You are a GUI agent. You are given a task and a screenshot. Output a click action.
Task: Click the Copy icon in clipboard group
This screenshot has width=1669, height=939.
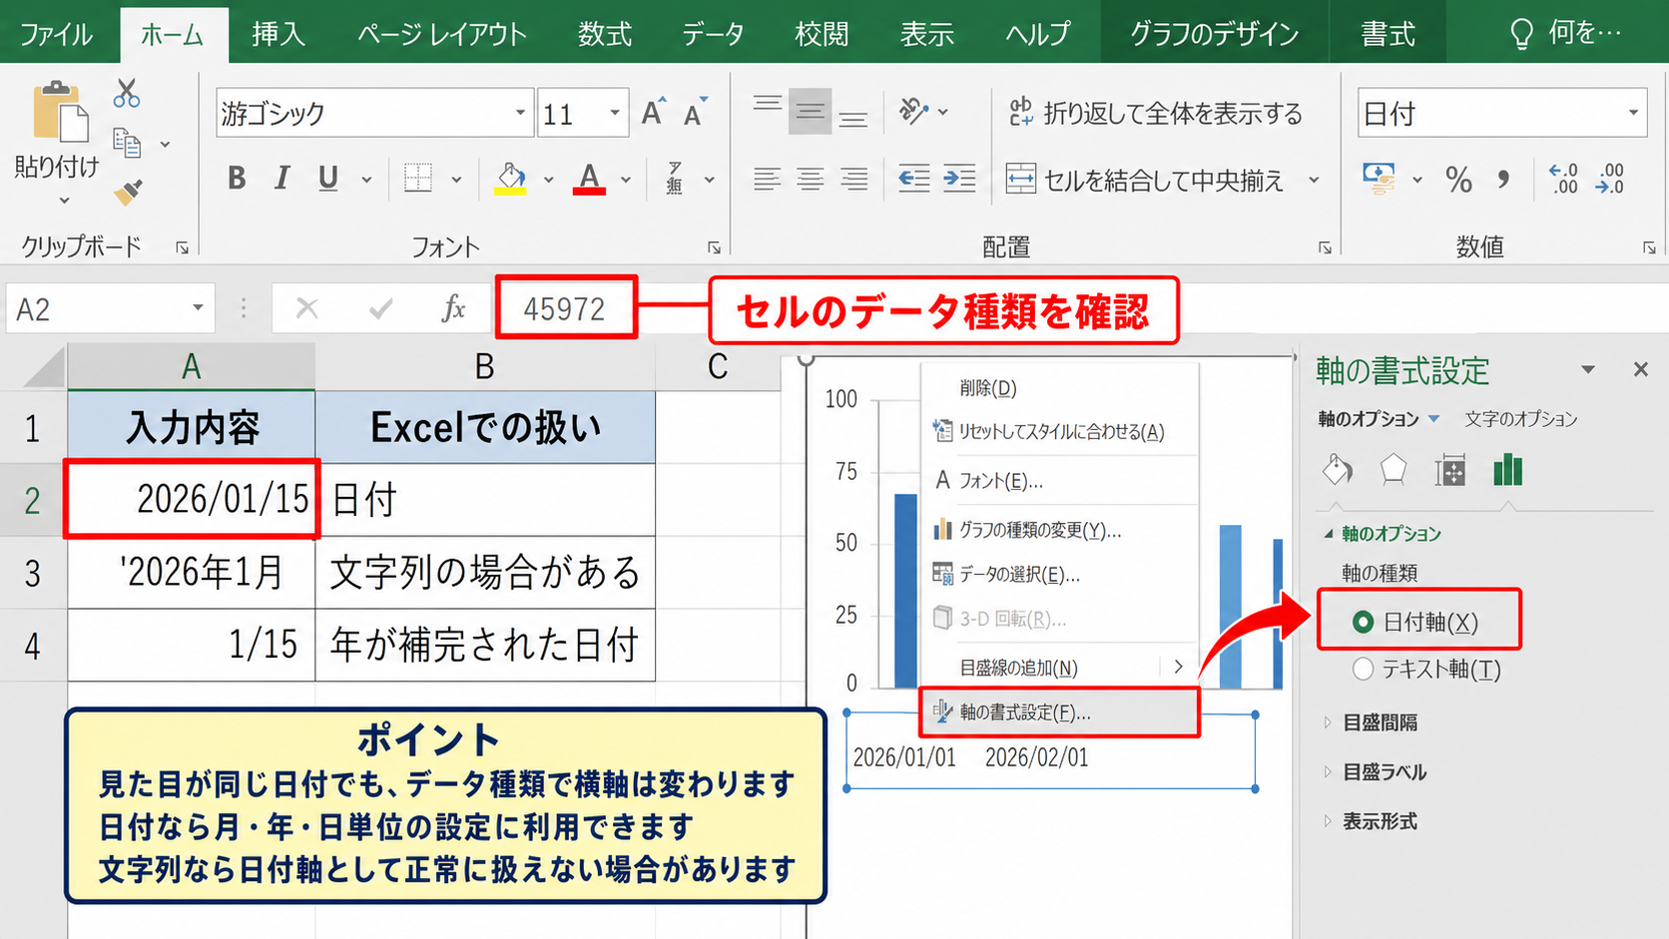coord(127,143)
